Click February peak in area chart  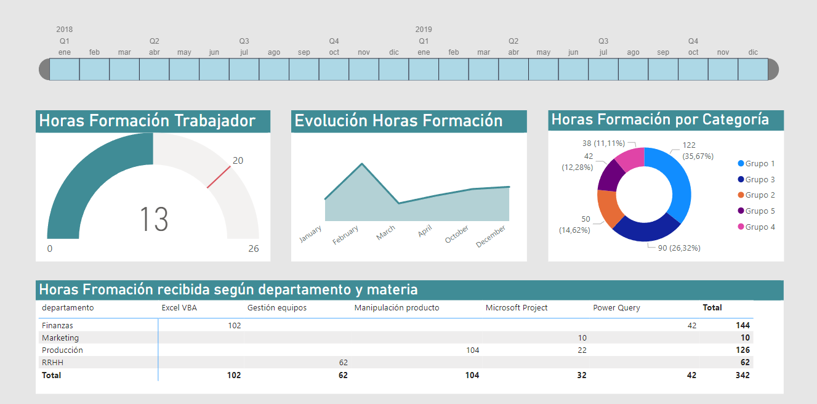tap(362, 164)
